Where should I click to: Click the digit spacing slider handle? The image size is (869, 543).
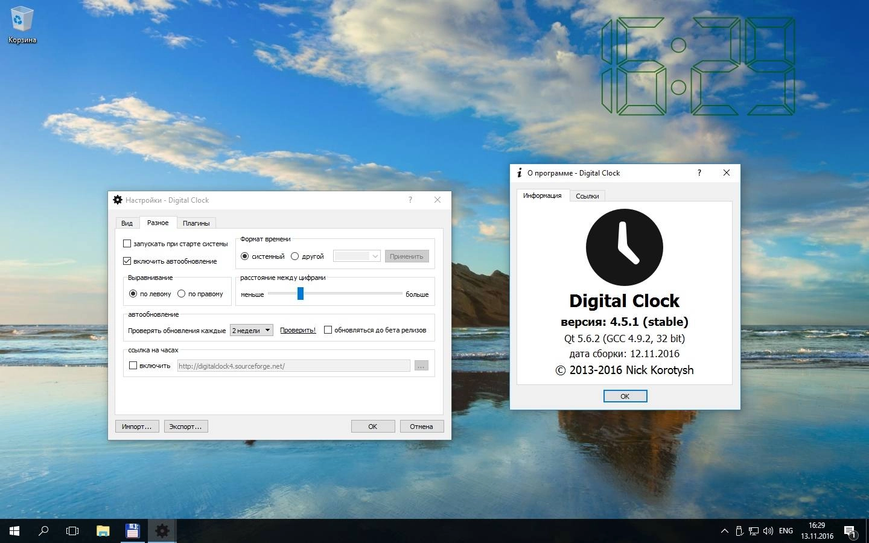click(x=300, y=293)
